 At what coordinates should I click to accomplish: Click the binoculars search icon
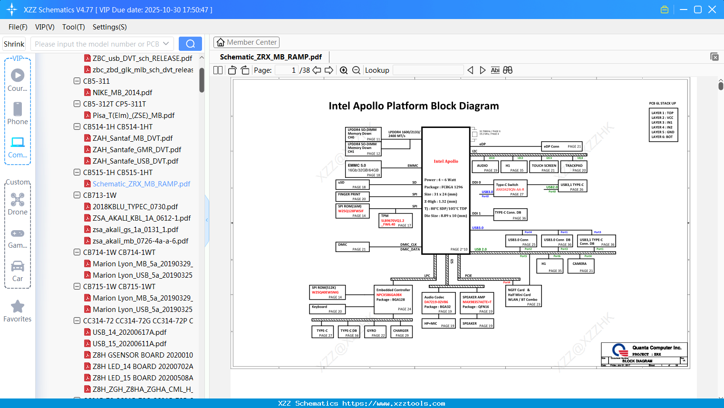[x=508, y=70]
